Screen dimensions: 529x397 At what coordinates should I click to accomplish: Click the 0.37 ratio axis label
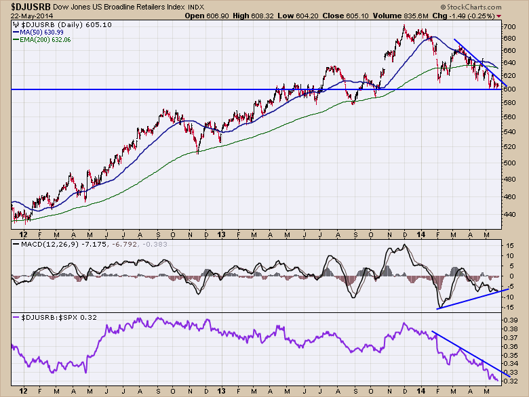tap(511, 337)
